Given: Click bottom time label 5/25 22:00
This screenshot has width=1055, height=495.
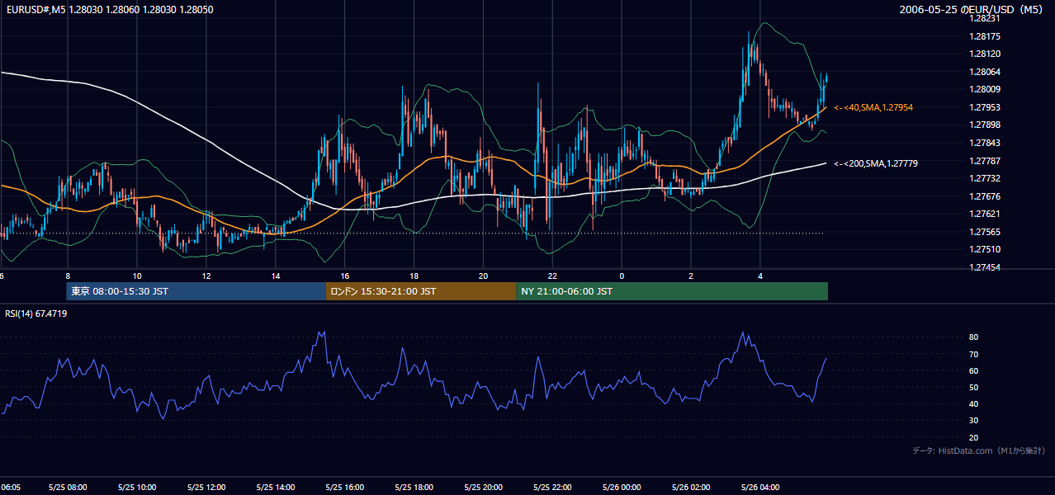Looking at the screenshot, I should 552,487.
